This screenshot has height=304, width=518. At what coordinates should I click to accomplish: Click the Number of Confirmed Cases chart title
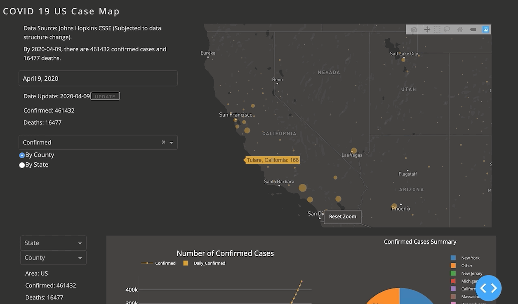tap(225, 253)
